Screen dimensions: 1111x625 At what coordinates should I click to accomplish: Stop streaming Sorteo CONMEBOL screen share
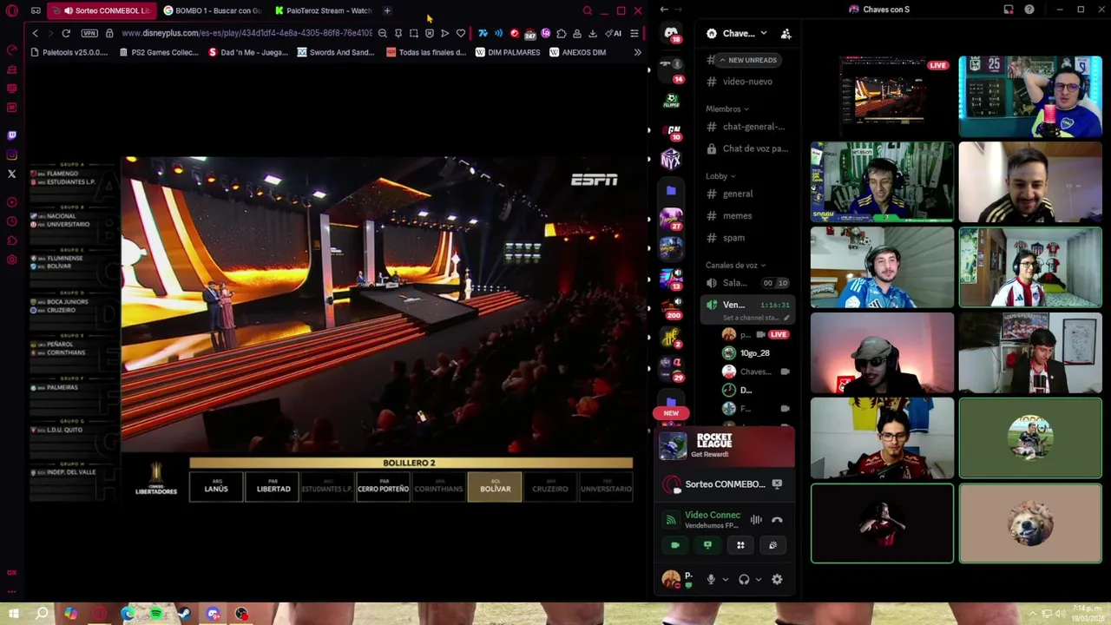pyautogui.click(x=777, y=484)
